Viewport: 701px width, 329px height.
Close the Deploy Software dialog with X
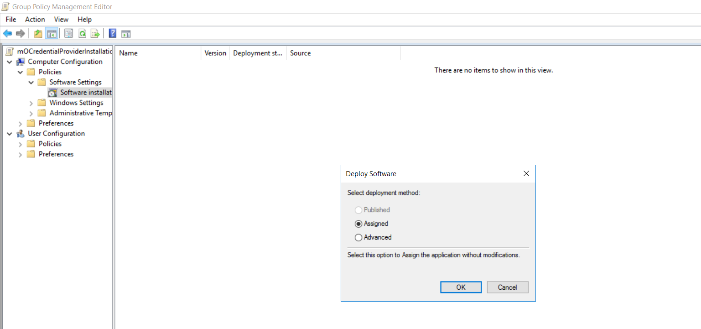[526, 173]
